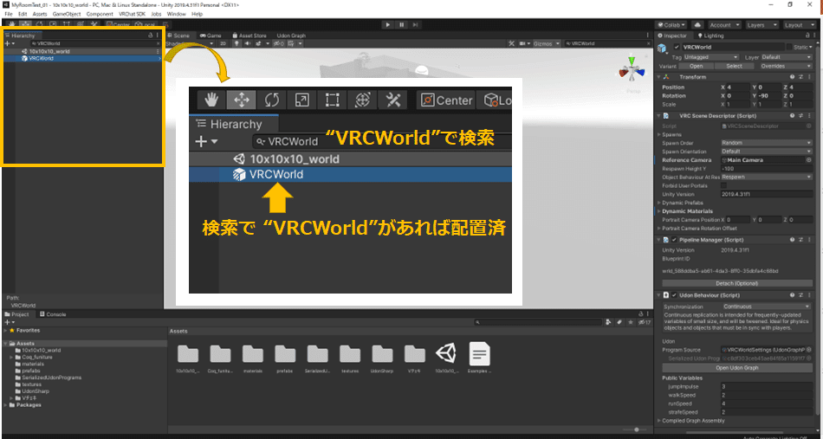Open the materials folder thumbnail
Viewport: 823px width, 439px height.
[x=252, y=354]
